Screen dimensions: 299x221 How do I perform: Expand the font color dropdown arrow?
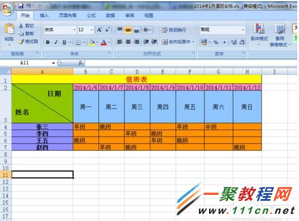tap(109, 42)
